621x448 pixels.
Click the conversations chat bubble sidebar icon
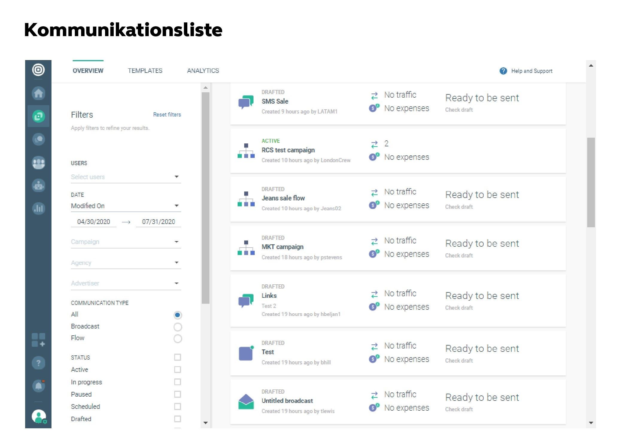click(x=38, y=139)
